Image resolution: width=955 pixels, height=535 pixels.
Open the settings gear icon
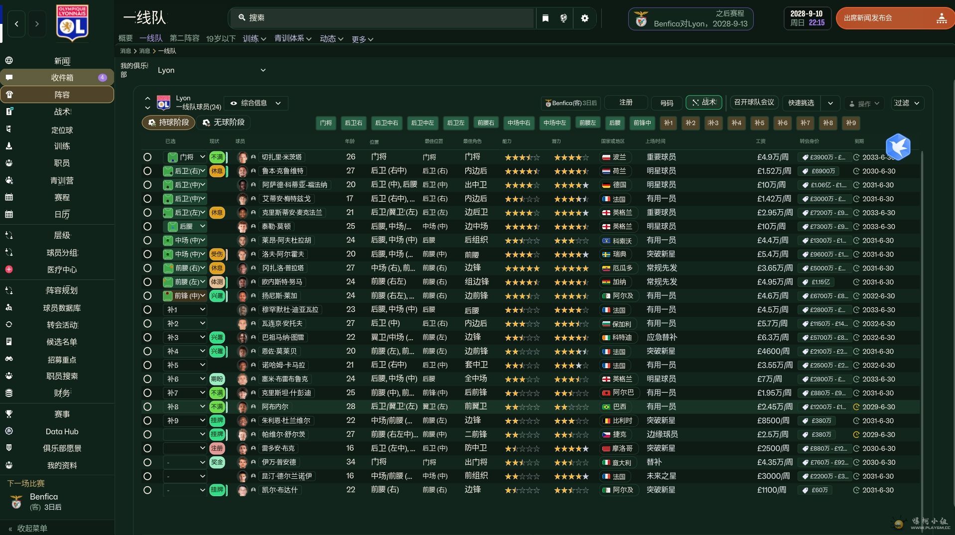point(585,18)
